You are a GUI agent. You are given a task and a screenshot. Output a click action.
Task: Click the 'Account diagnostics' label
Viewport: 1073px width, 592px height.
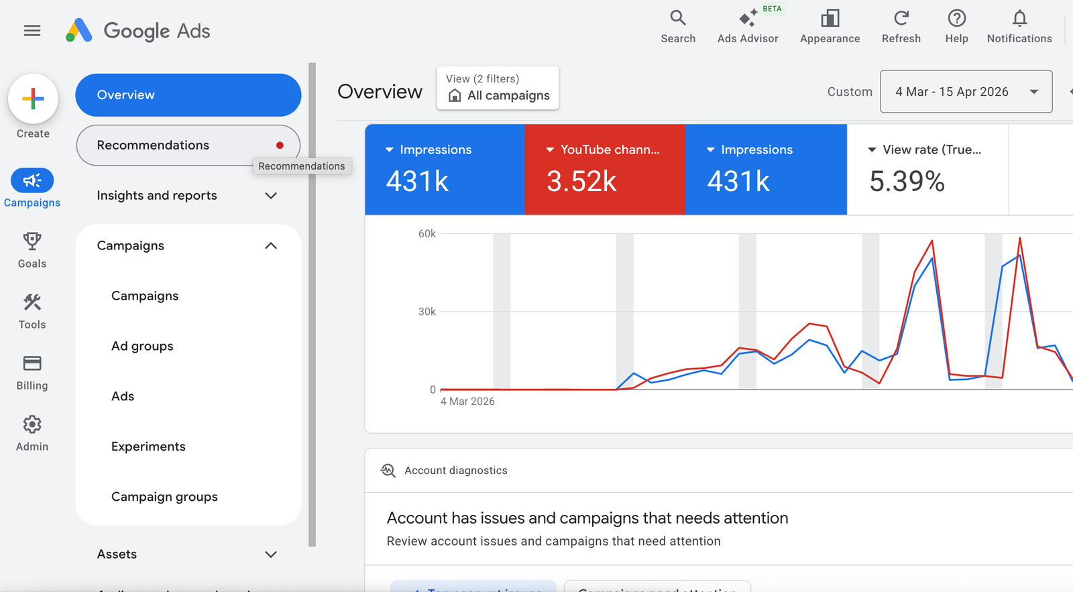[x=456, y=471]
